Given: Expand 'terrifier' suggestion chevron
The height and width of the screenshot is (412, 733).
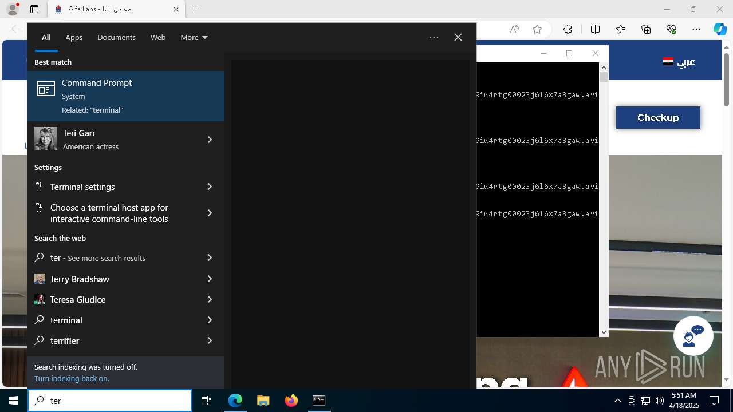Looking at the screenshot, I should click(210, 340).
